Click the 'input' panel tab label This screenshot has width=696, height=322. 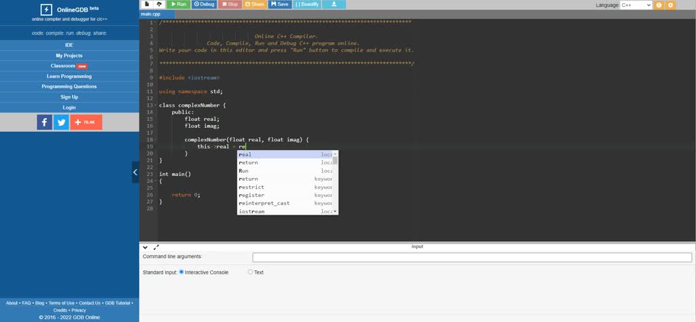point(417,247)
